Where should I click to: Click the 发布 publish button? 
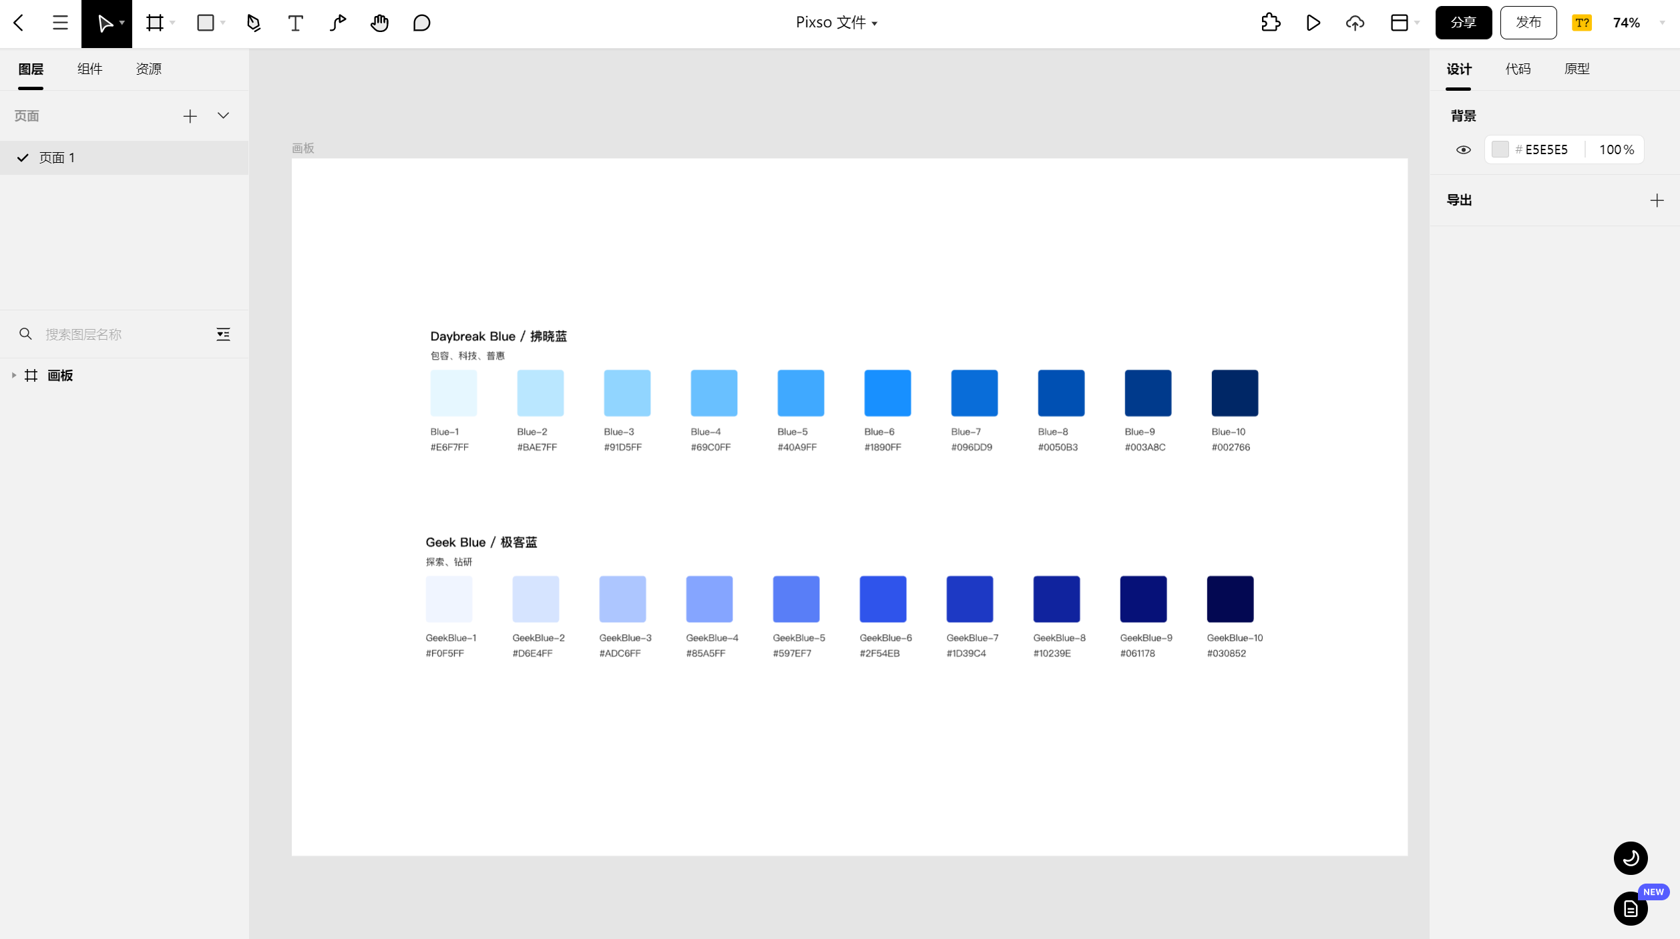[x=1528, y=23]
